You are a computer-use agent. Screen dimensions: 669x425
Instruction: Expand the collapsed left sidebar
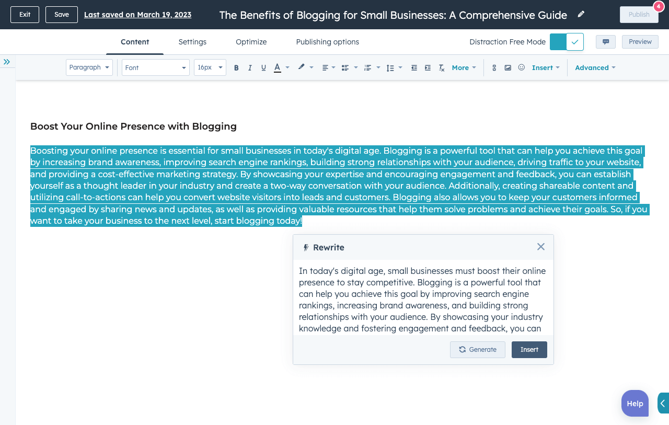(7, 61)
